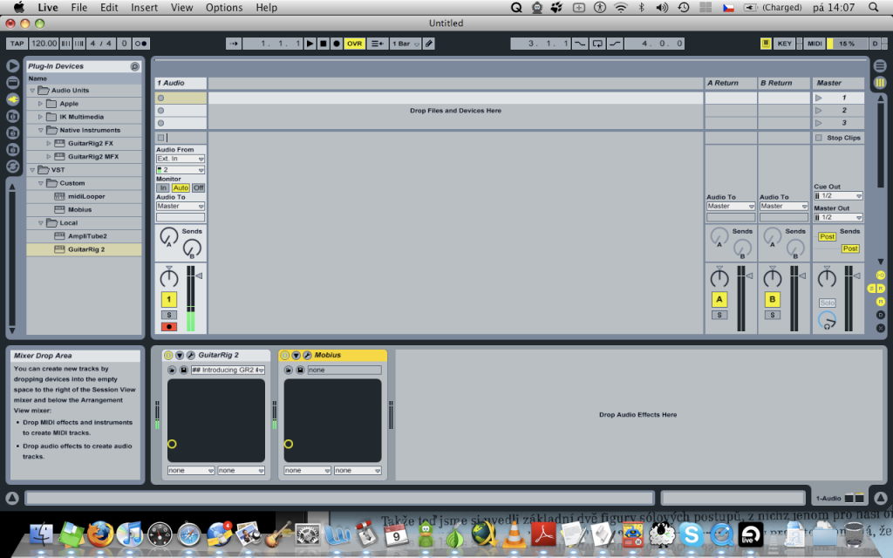The width and height of the screenshot is (893, 558).
Task: Open Mobius plug-in edit wrench
Action: [x=307, y=355]
